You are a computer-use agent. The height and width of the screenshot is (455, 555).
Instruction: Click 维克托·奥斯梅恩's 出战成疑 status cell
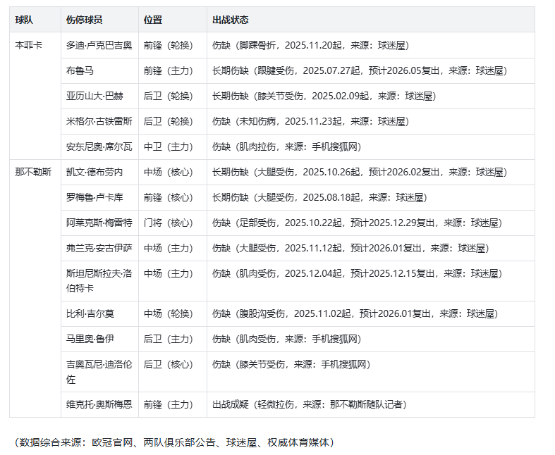point(309,404)
